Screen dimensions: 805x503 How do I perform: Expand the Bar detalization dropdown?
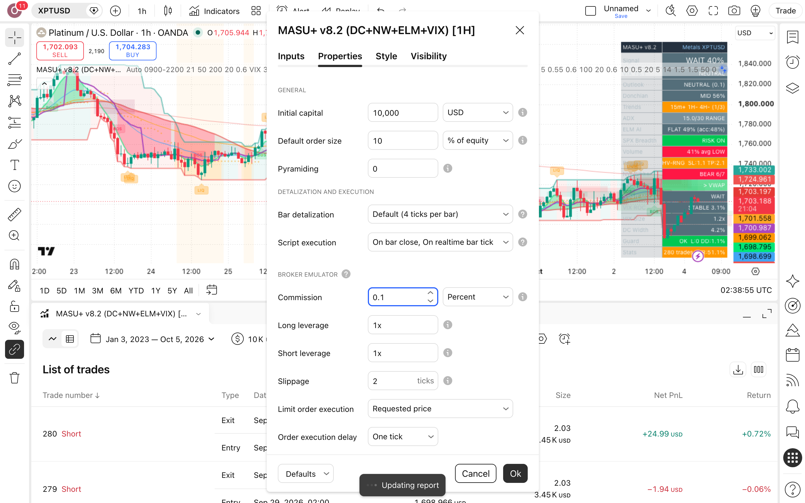click(441, 214)
